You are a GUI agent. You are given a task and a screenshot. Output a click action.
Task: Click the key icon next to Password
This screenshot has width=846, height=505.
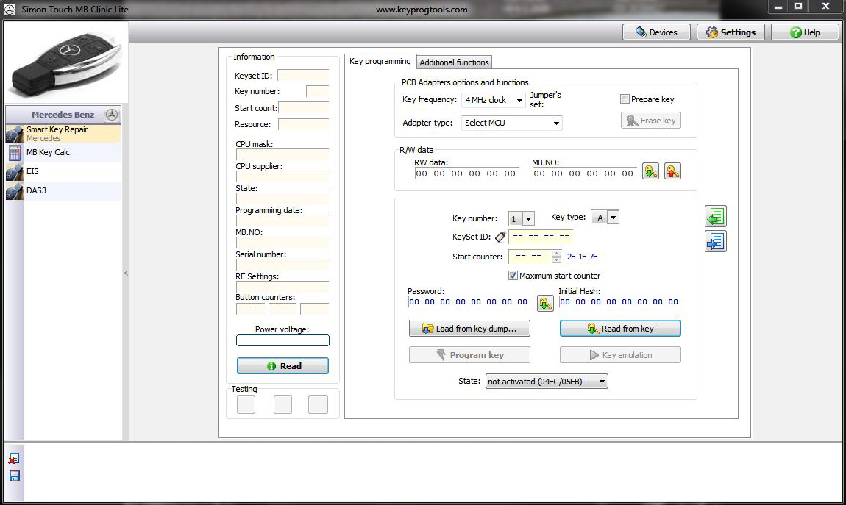(x=545, y=304)
